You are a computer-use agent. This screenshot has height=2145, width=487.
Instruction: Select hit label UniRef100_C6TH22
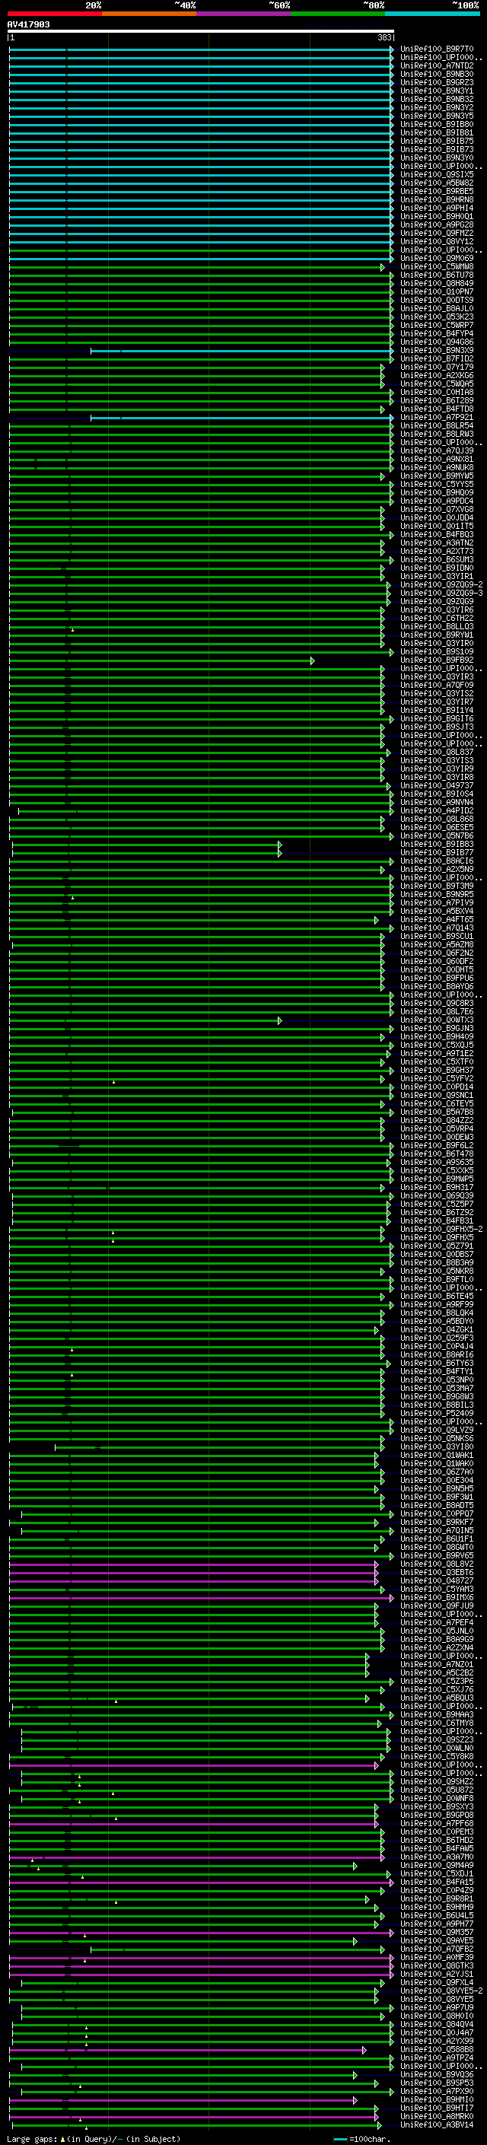point(437,618)
